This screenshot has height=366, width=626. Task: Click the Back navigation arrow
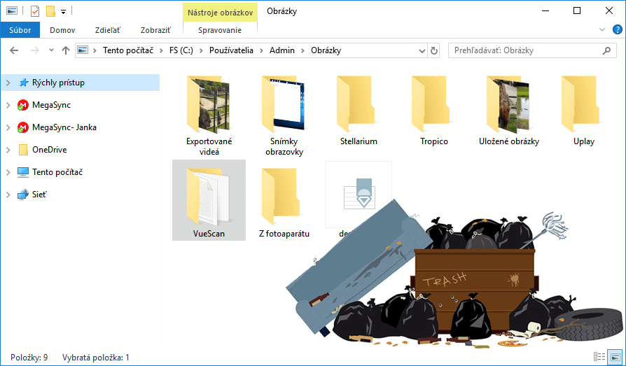pos(15,50)
